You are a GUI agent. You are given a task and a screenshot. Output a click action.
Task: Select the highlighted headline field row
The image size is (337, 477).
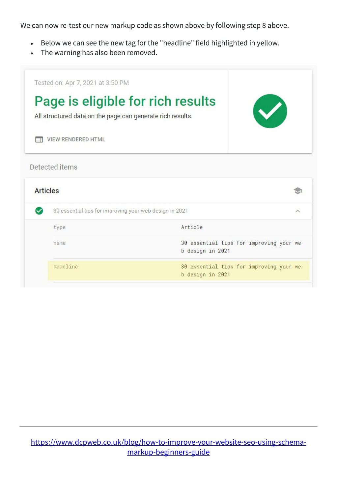178,271
